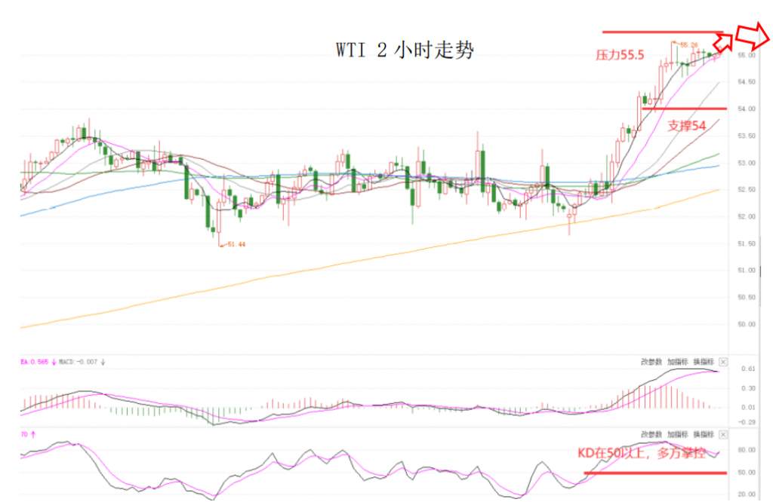Image resolution: width=773 pixels, height=502 pixels.
Task: Click the 80.00 KD axis label
Action: click(747, 450)
